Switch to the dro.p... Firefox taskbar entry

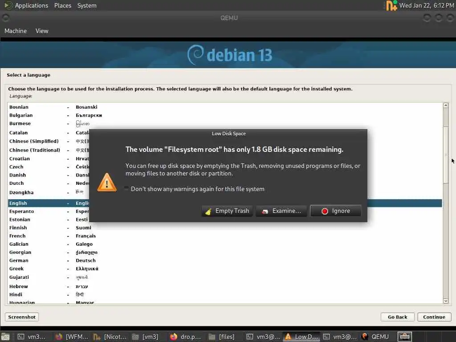[x=186, y=337]
